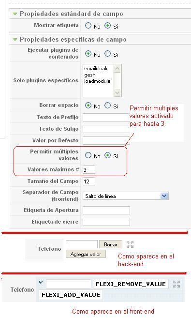Click plugin list scroll up arrow
Viewport: 191px width, 332px height.
click(x=117, y=68)
